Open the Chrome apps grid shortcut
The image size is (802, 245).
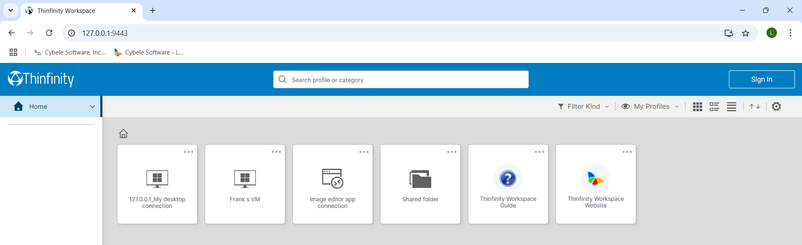[13, 52]
